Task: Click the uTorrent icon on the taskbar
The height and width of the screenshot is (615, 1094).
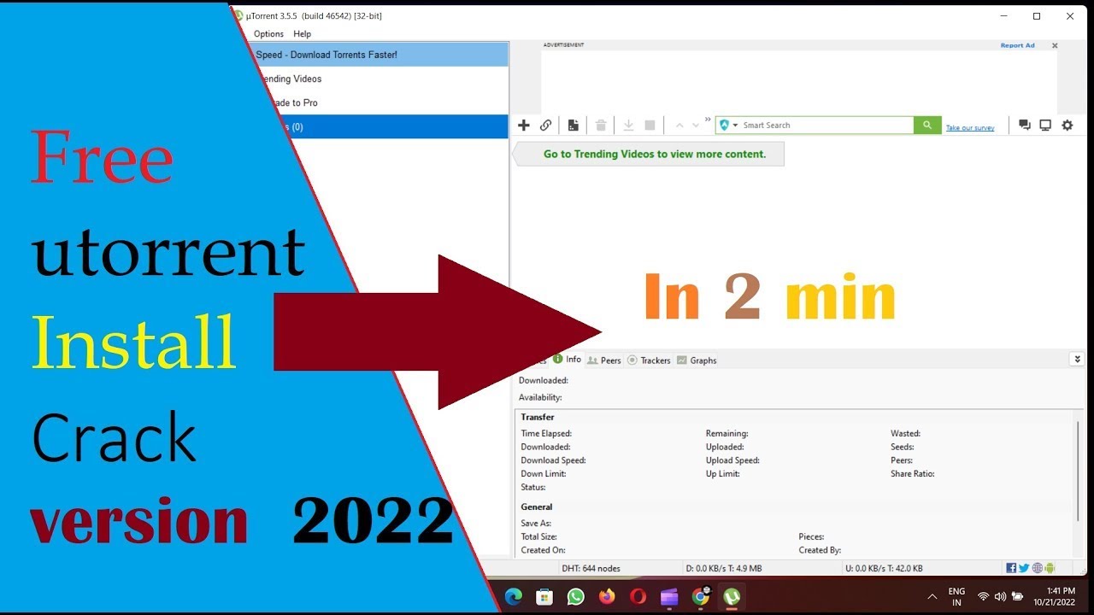Action: tap(732, 596)
